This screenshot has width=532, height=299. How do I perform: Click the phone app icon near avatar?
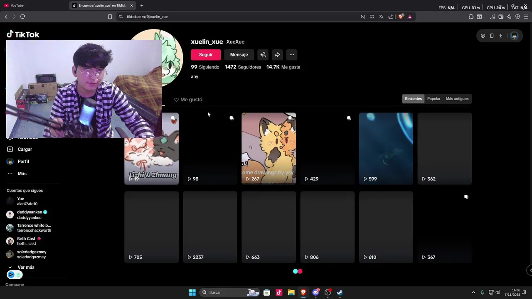point(492,36)
